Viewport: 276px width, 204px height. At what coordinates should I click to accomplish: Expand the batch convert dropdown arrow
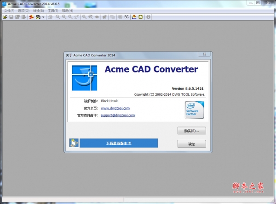click(43, 17)
